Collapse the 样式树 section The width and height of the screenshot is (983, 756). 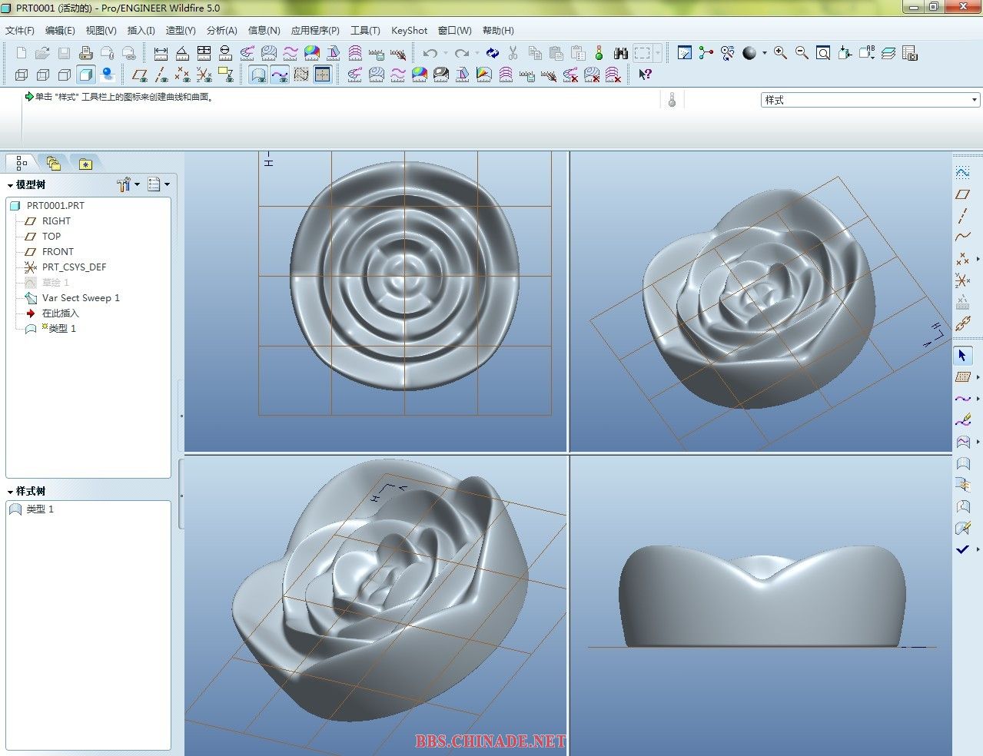click(11, 492)
